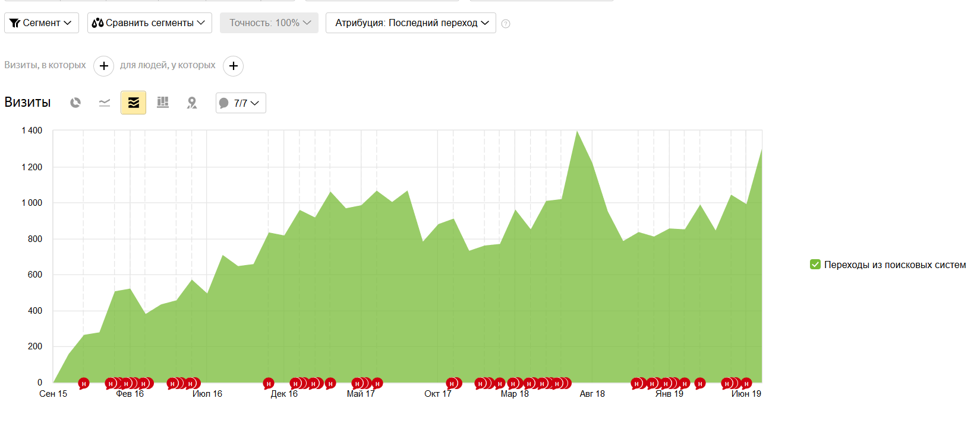Switch to line chart view
This screenshot has height=446, width=974.
[105, 103]
